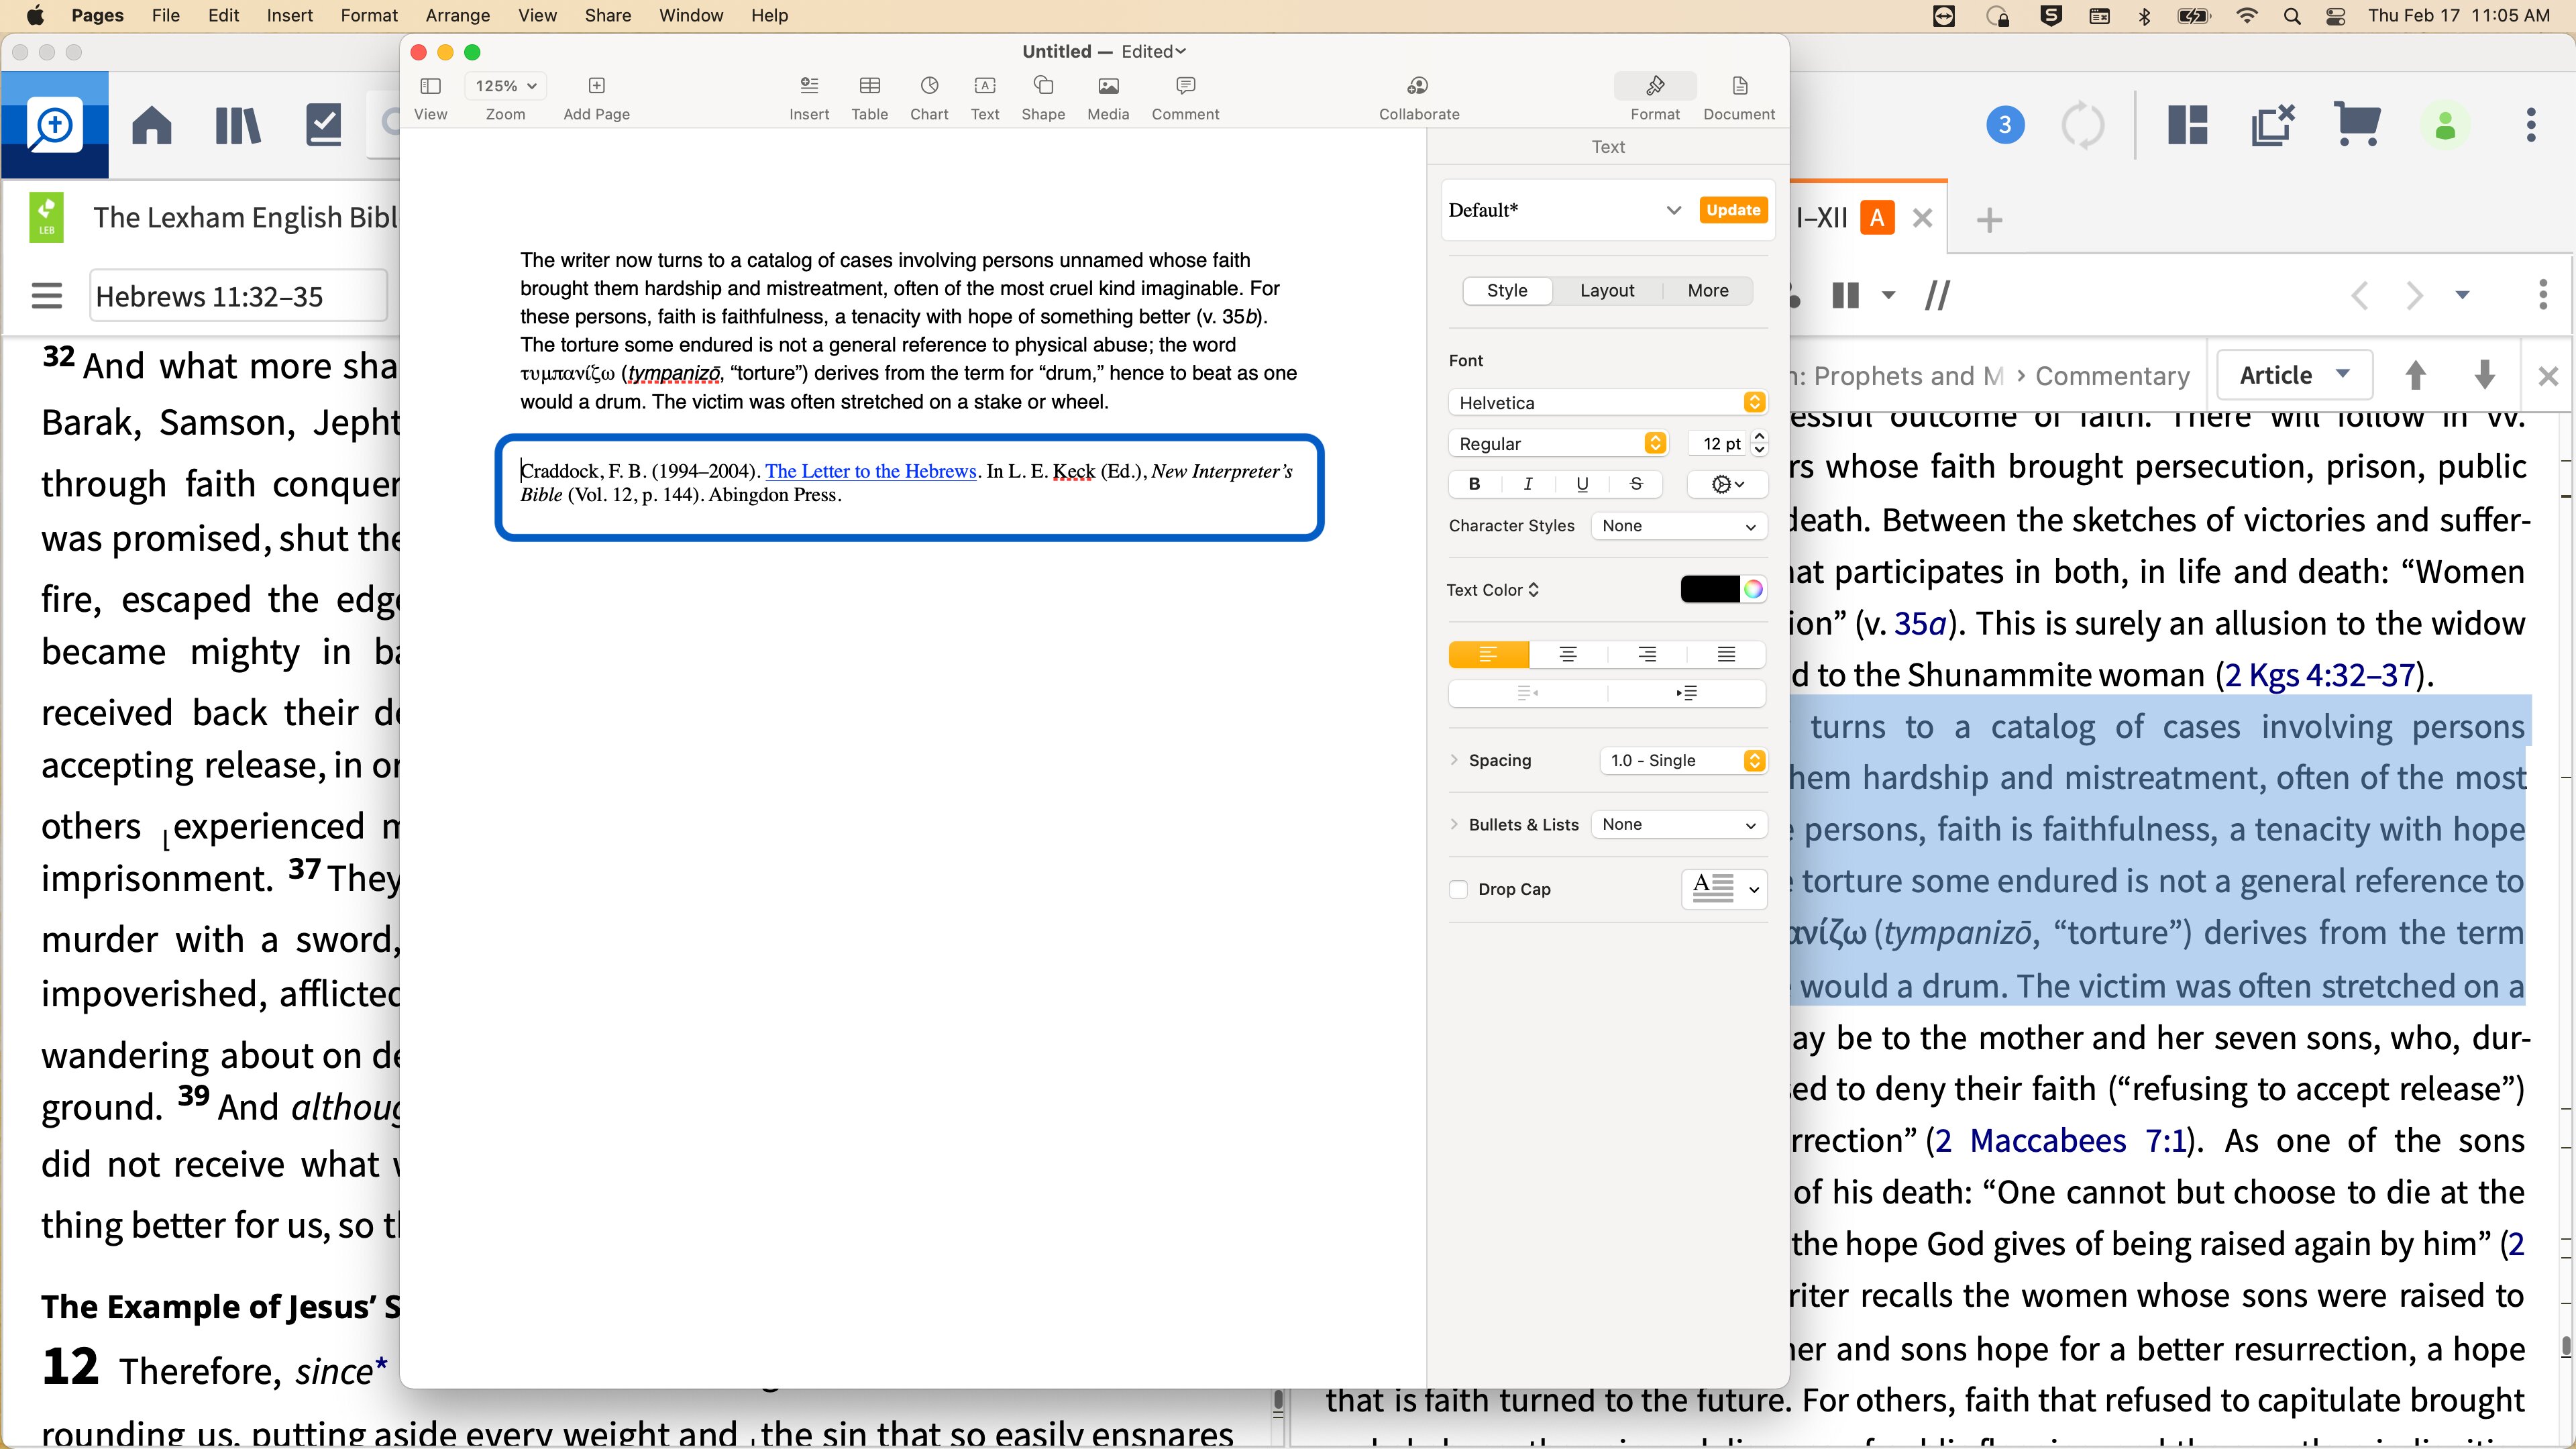Image resolution: width=2576 pixels, height=1449 pixels.
Task: Open the Logos shopping cart
Action: 2356,125
